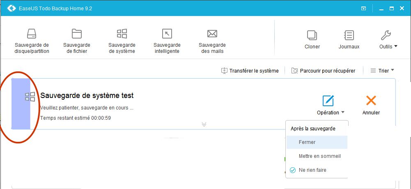
Task: Click the smart backup icon
Action: tap(167, 34)
